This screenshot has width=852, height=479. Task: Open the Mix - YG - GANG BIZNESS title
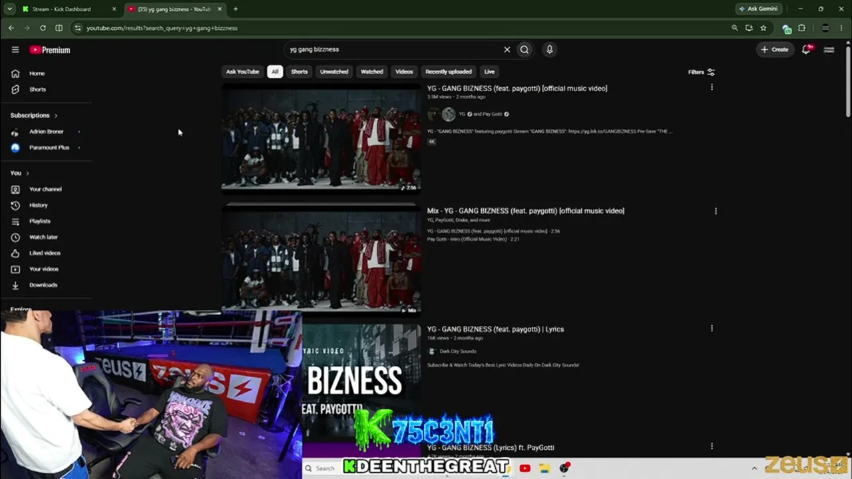click(526, 211)
